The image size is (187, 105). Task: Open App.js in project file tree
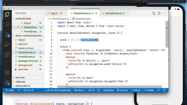(28, 40)
